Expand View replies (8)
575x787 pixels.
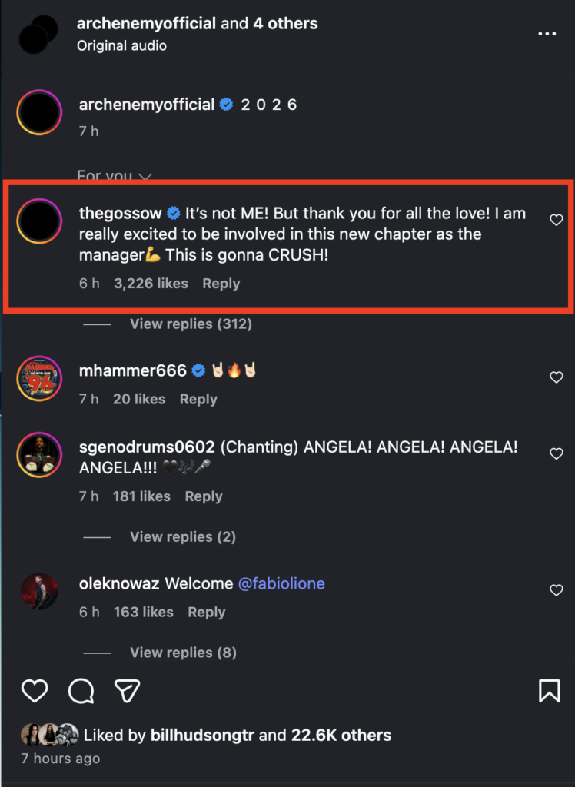[183, 653]
